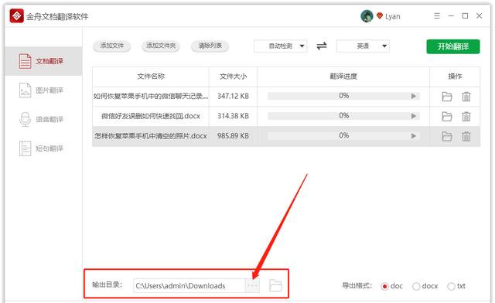
Task: Expand the 英语 target language dropdown
Action: pyautogui.click(x=363, y=46)
